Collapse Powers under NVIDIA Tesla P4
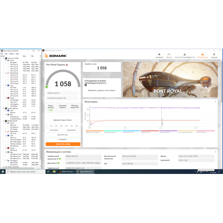223x223 pixels. point(6,148)
